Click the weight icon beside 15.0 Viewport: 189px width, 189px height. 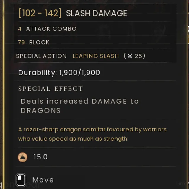click(x=22, y=157)
